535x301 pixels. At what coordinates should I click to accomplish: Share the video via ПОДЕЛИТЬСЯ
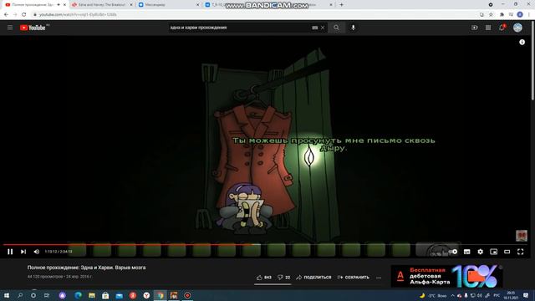click(313, 278)
